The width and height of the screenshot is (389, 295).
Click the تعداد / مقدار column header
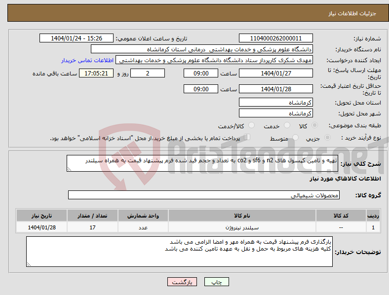tap(92, 216)
